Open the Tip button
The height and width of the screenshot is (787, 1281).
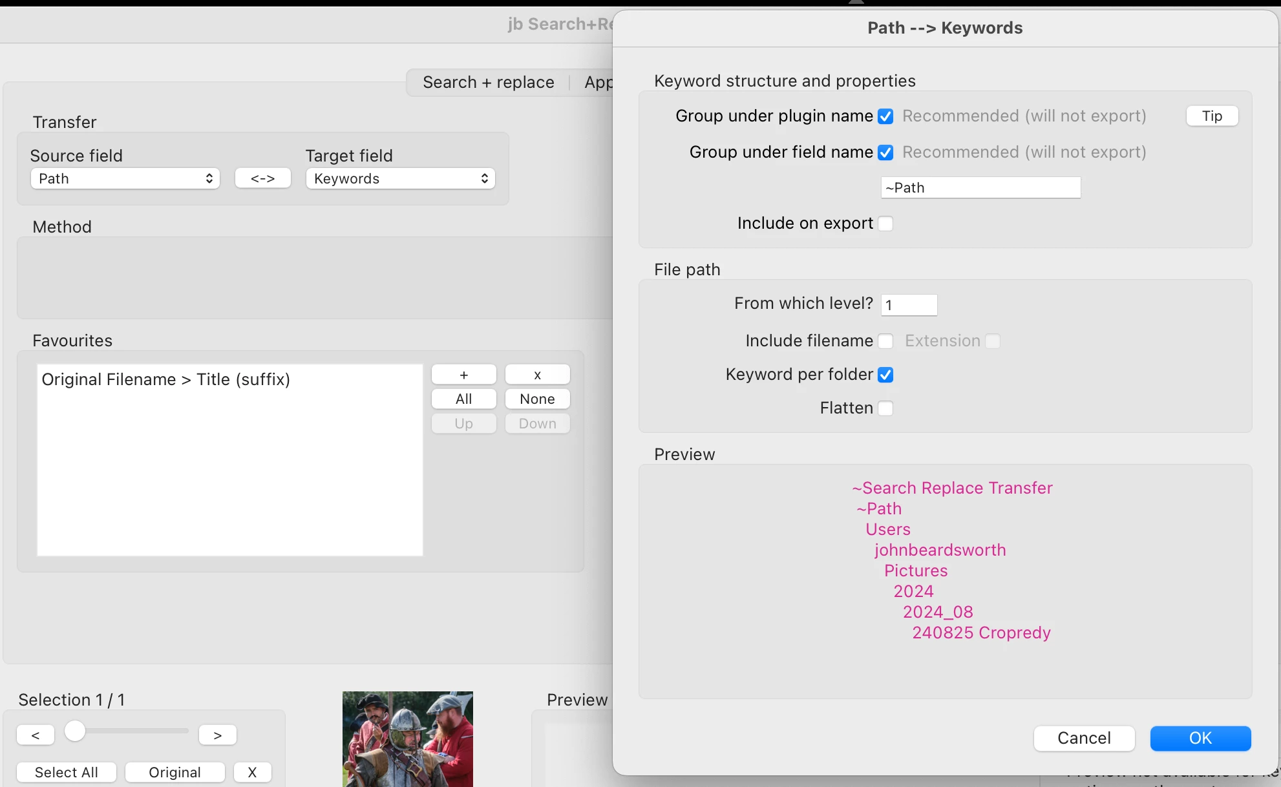point(1212,116)
